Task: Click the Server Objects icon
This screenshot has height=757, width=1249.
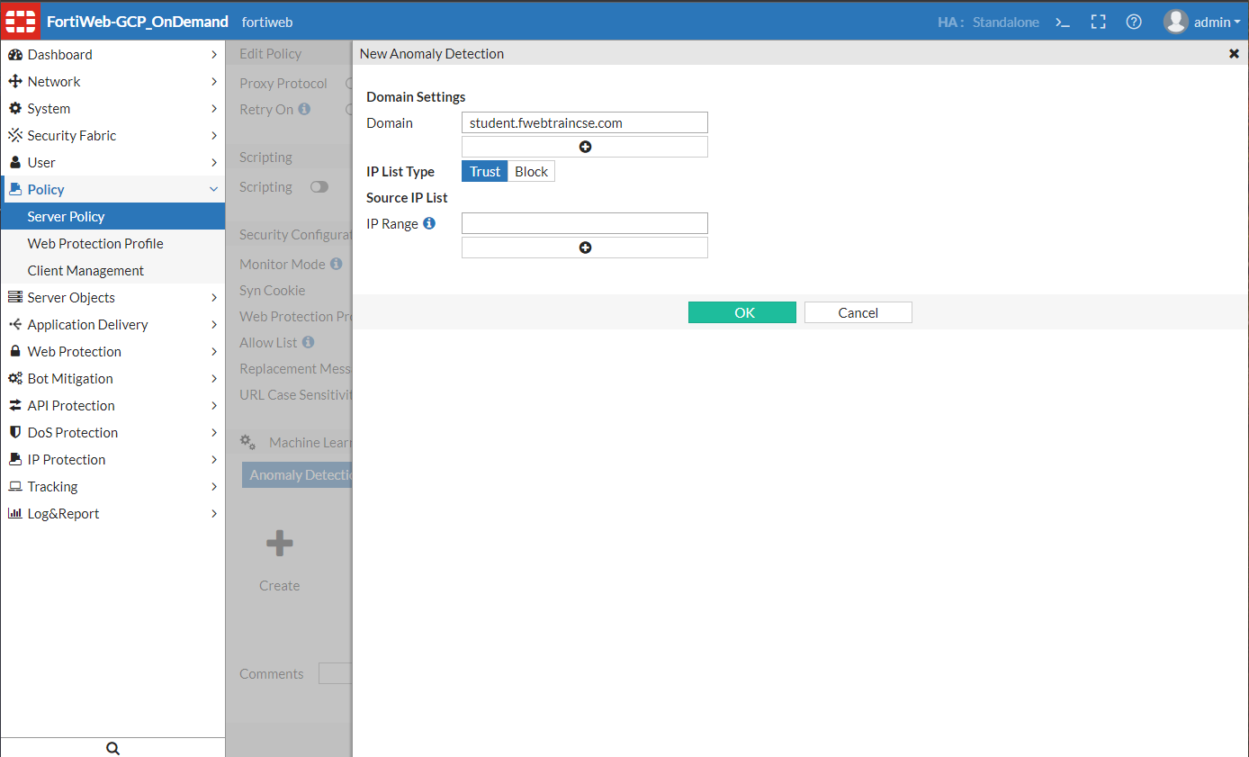Action: (14, 298)
